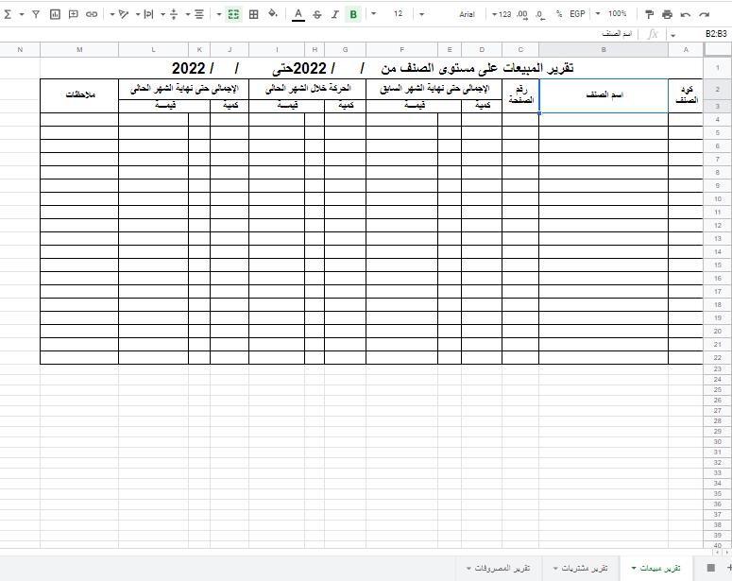Undo the last action
The width and height of the screenshot is (732, 581).
pyautogui.click(x=687, y=14)
